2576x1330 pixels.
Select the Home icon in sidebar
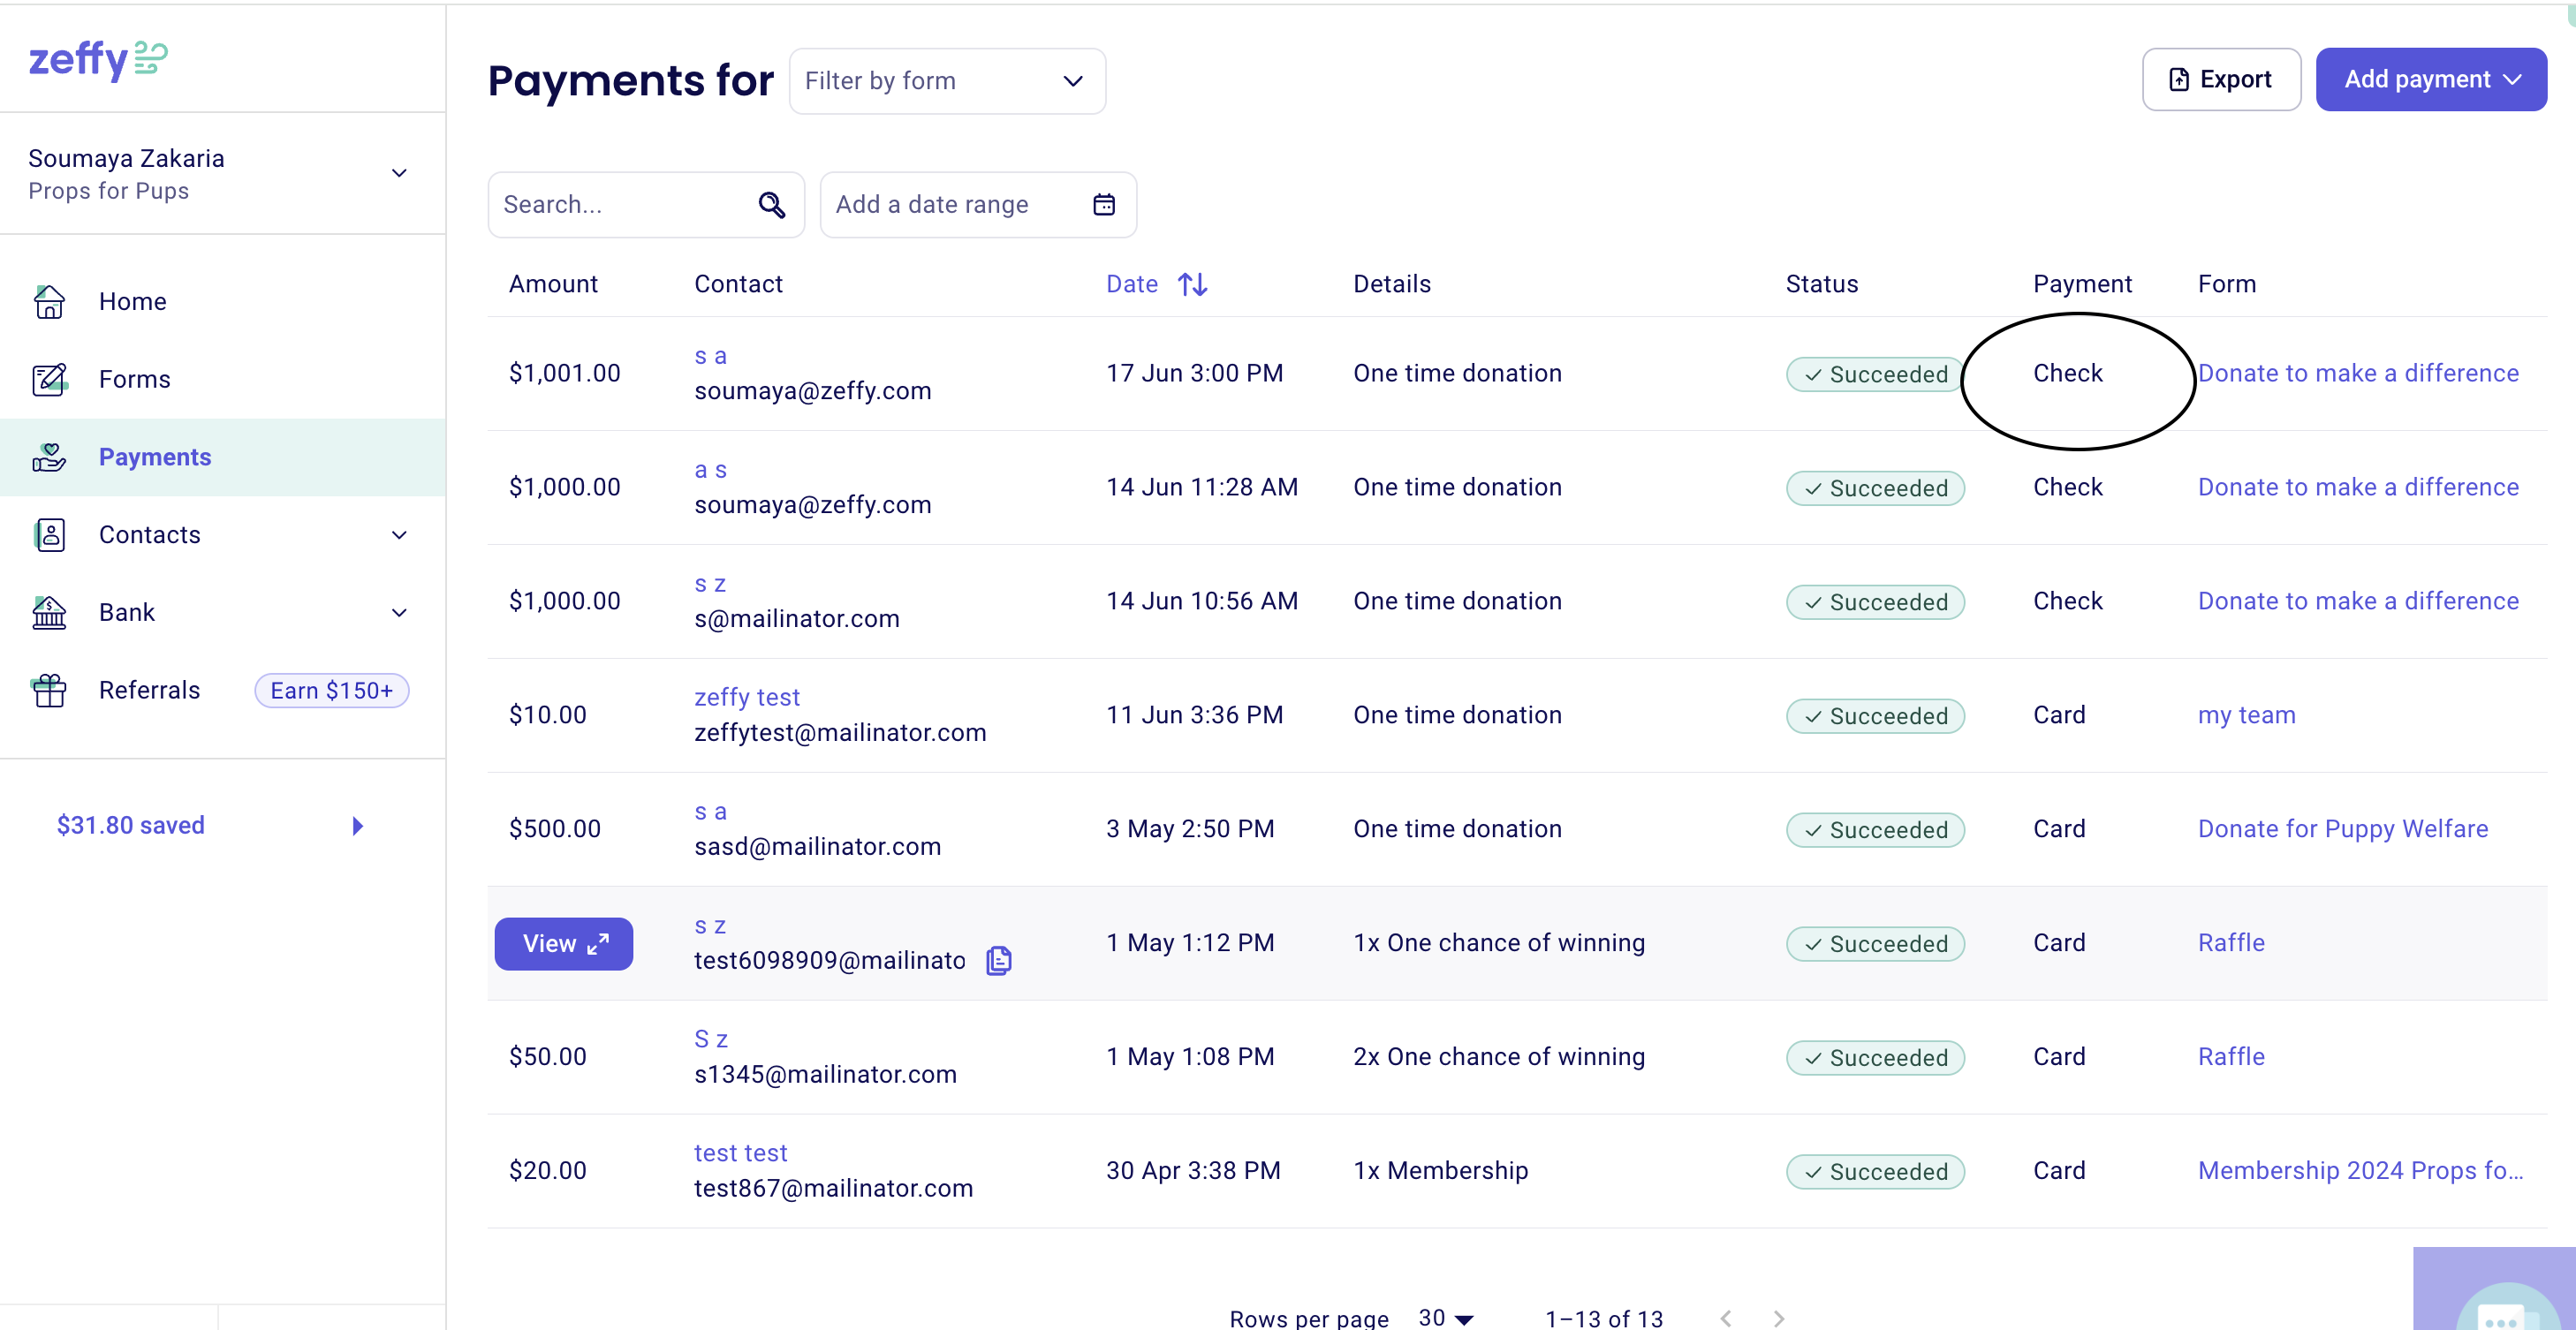coord(49,301)
